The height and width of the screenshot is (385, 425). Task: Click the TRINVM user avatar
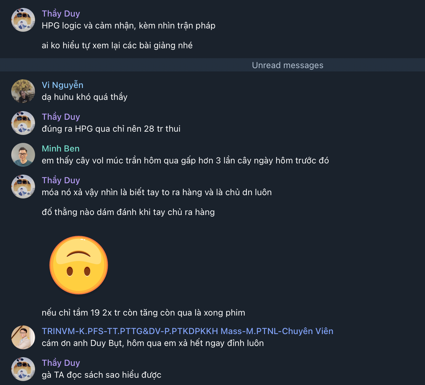[23, 337]
